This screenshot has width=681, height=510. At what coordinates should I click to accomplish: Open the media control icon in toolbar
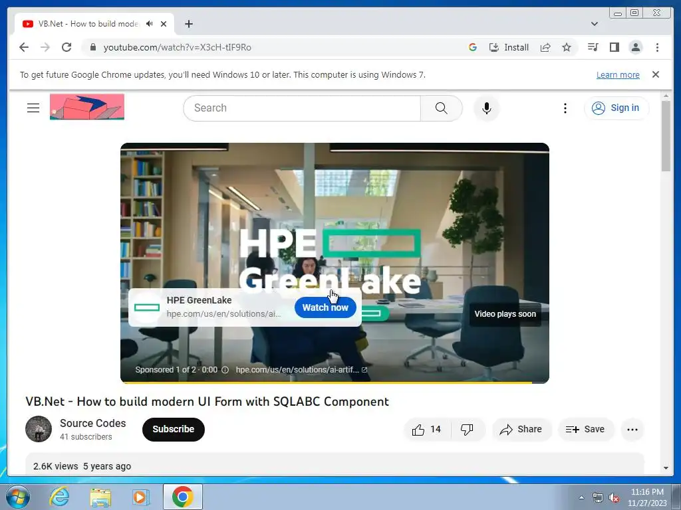click(x=593, y=47)
